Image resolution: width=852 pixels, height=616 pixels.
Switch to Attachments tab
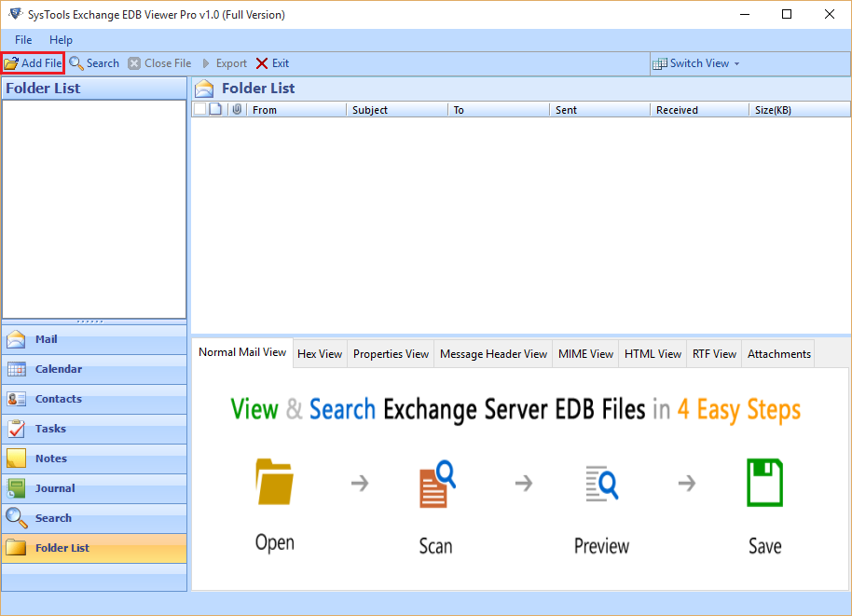778,354
